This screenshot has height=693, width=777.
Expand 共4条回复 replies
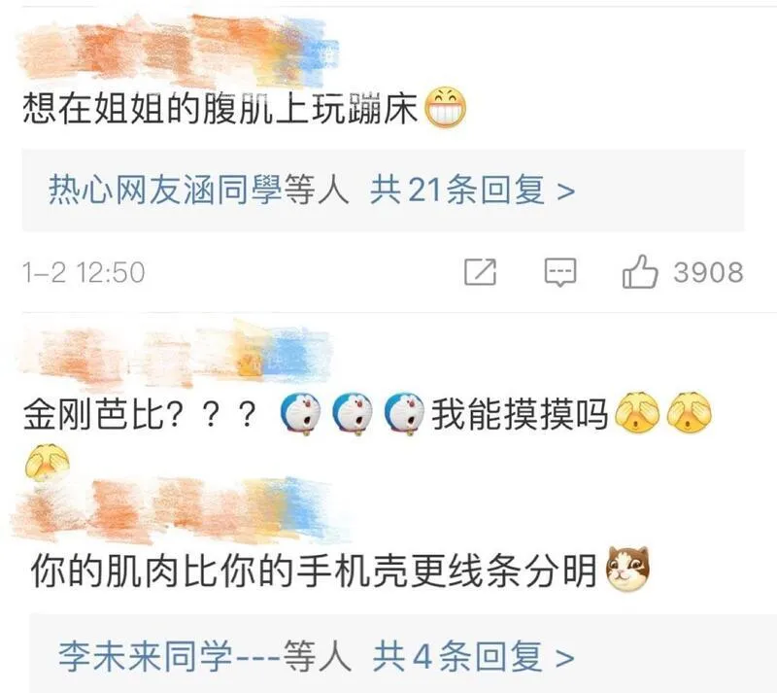click(473, 656)
